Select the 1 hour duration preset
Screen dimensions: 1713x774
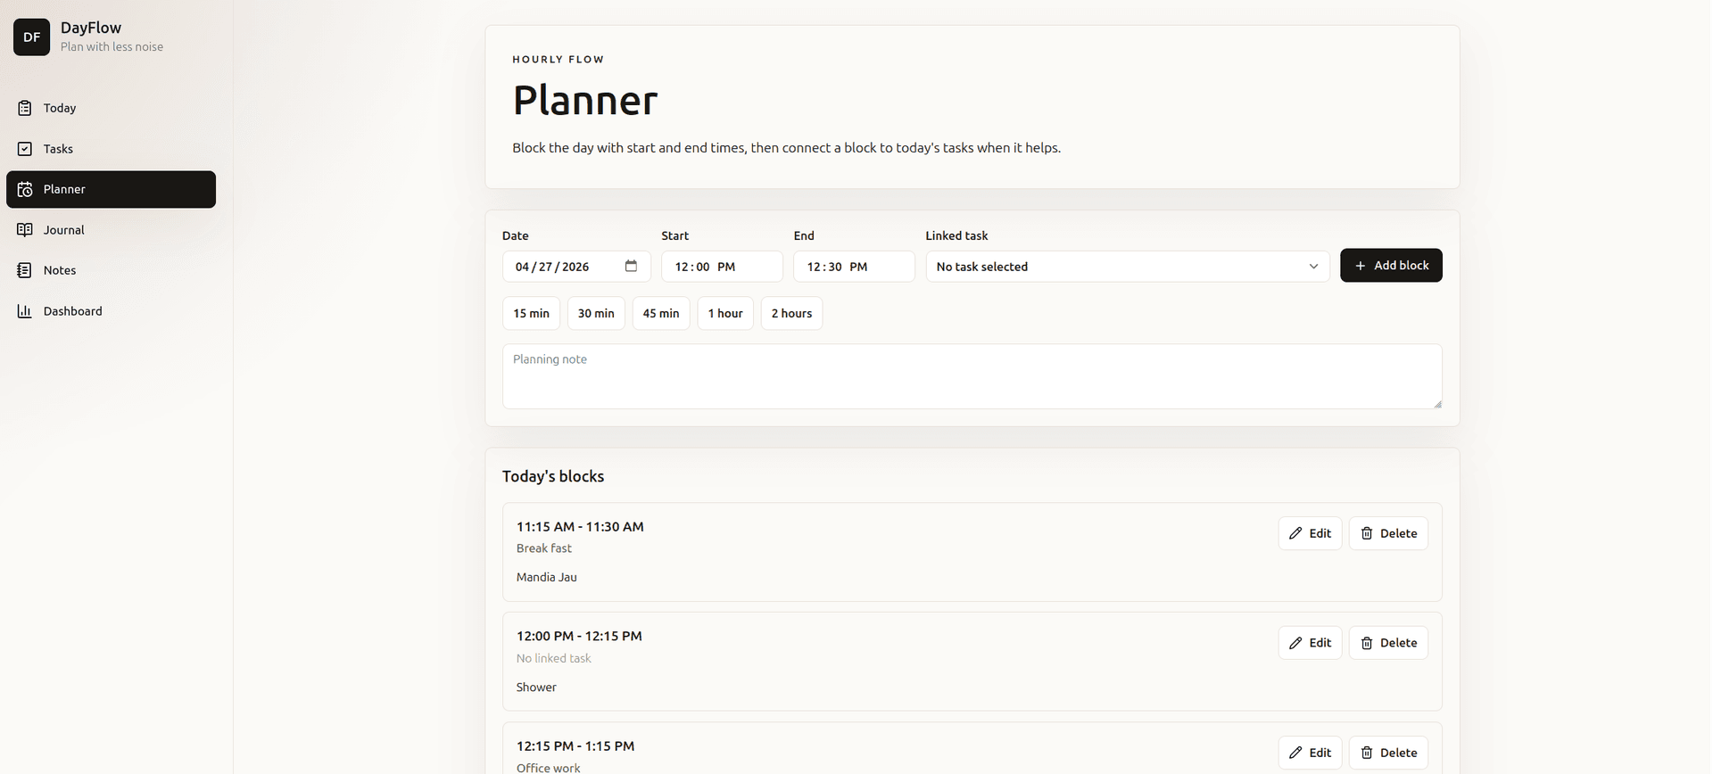pos(725,313)
